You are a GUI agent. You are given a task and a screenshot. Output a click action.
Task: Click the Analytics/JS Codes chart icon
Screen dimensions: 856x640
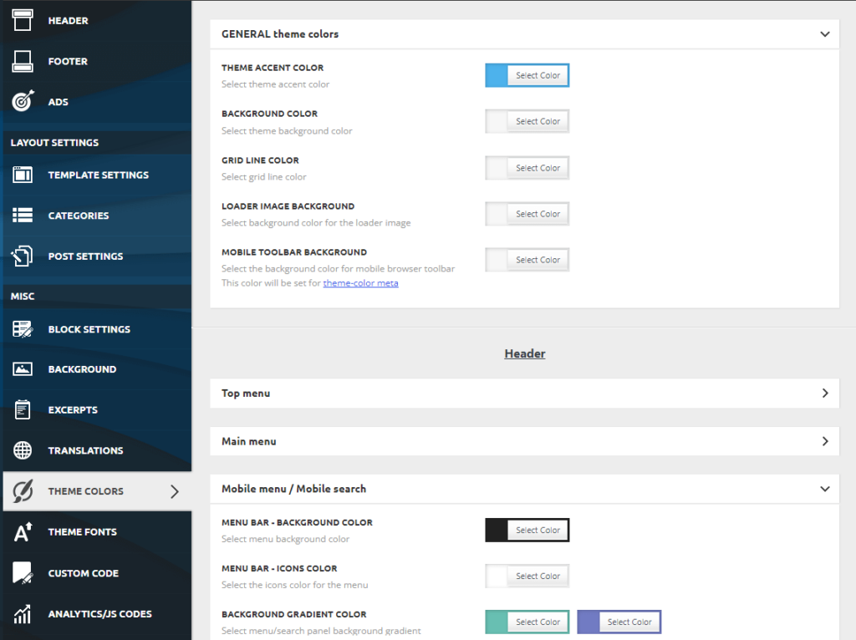pos(23,614)
